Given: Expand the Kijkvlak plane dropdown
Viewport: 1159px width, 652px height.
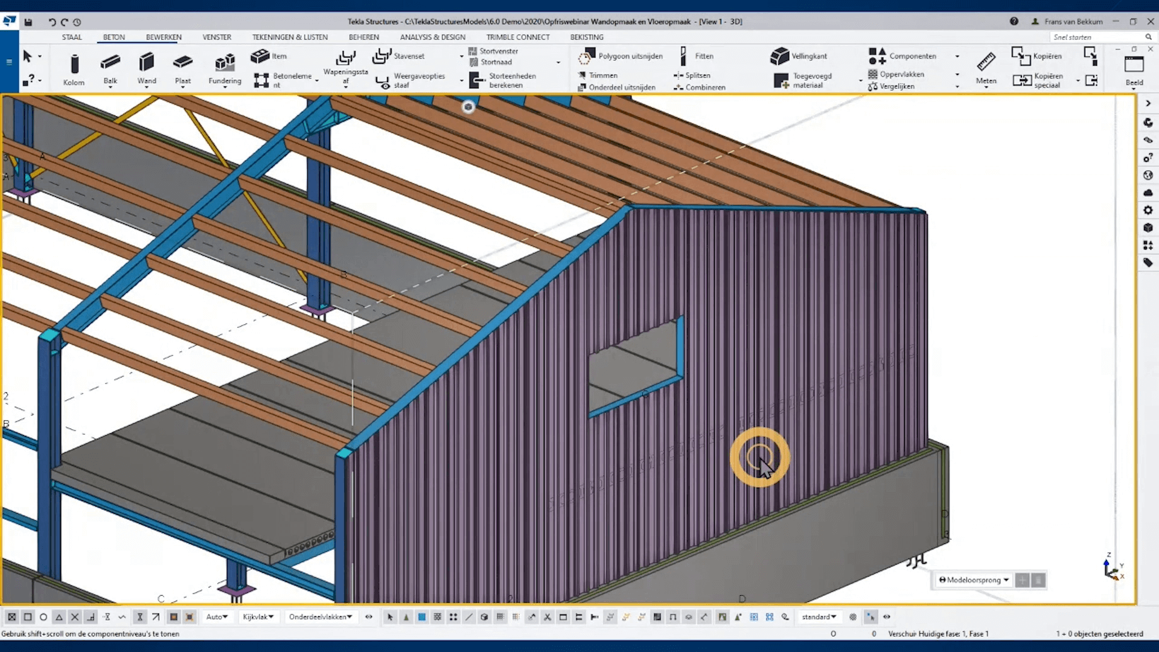Looking at the screenshot, I should click(x=258, y=617).
